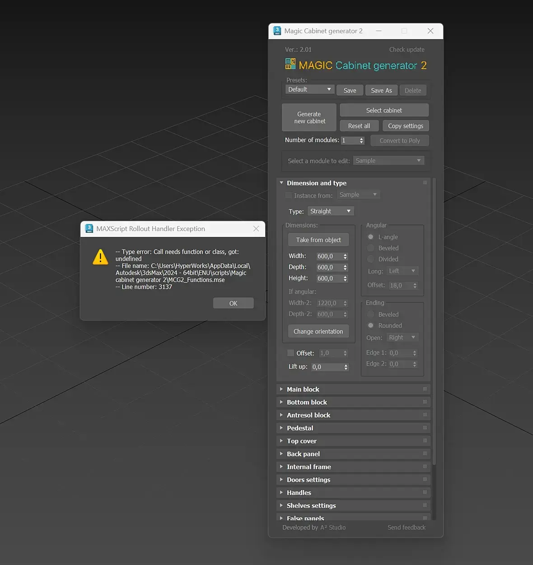Click Generate new cabinet button
The image size is (533, 565).
point(309,117)
